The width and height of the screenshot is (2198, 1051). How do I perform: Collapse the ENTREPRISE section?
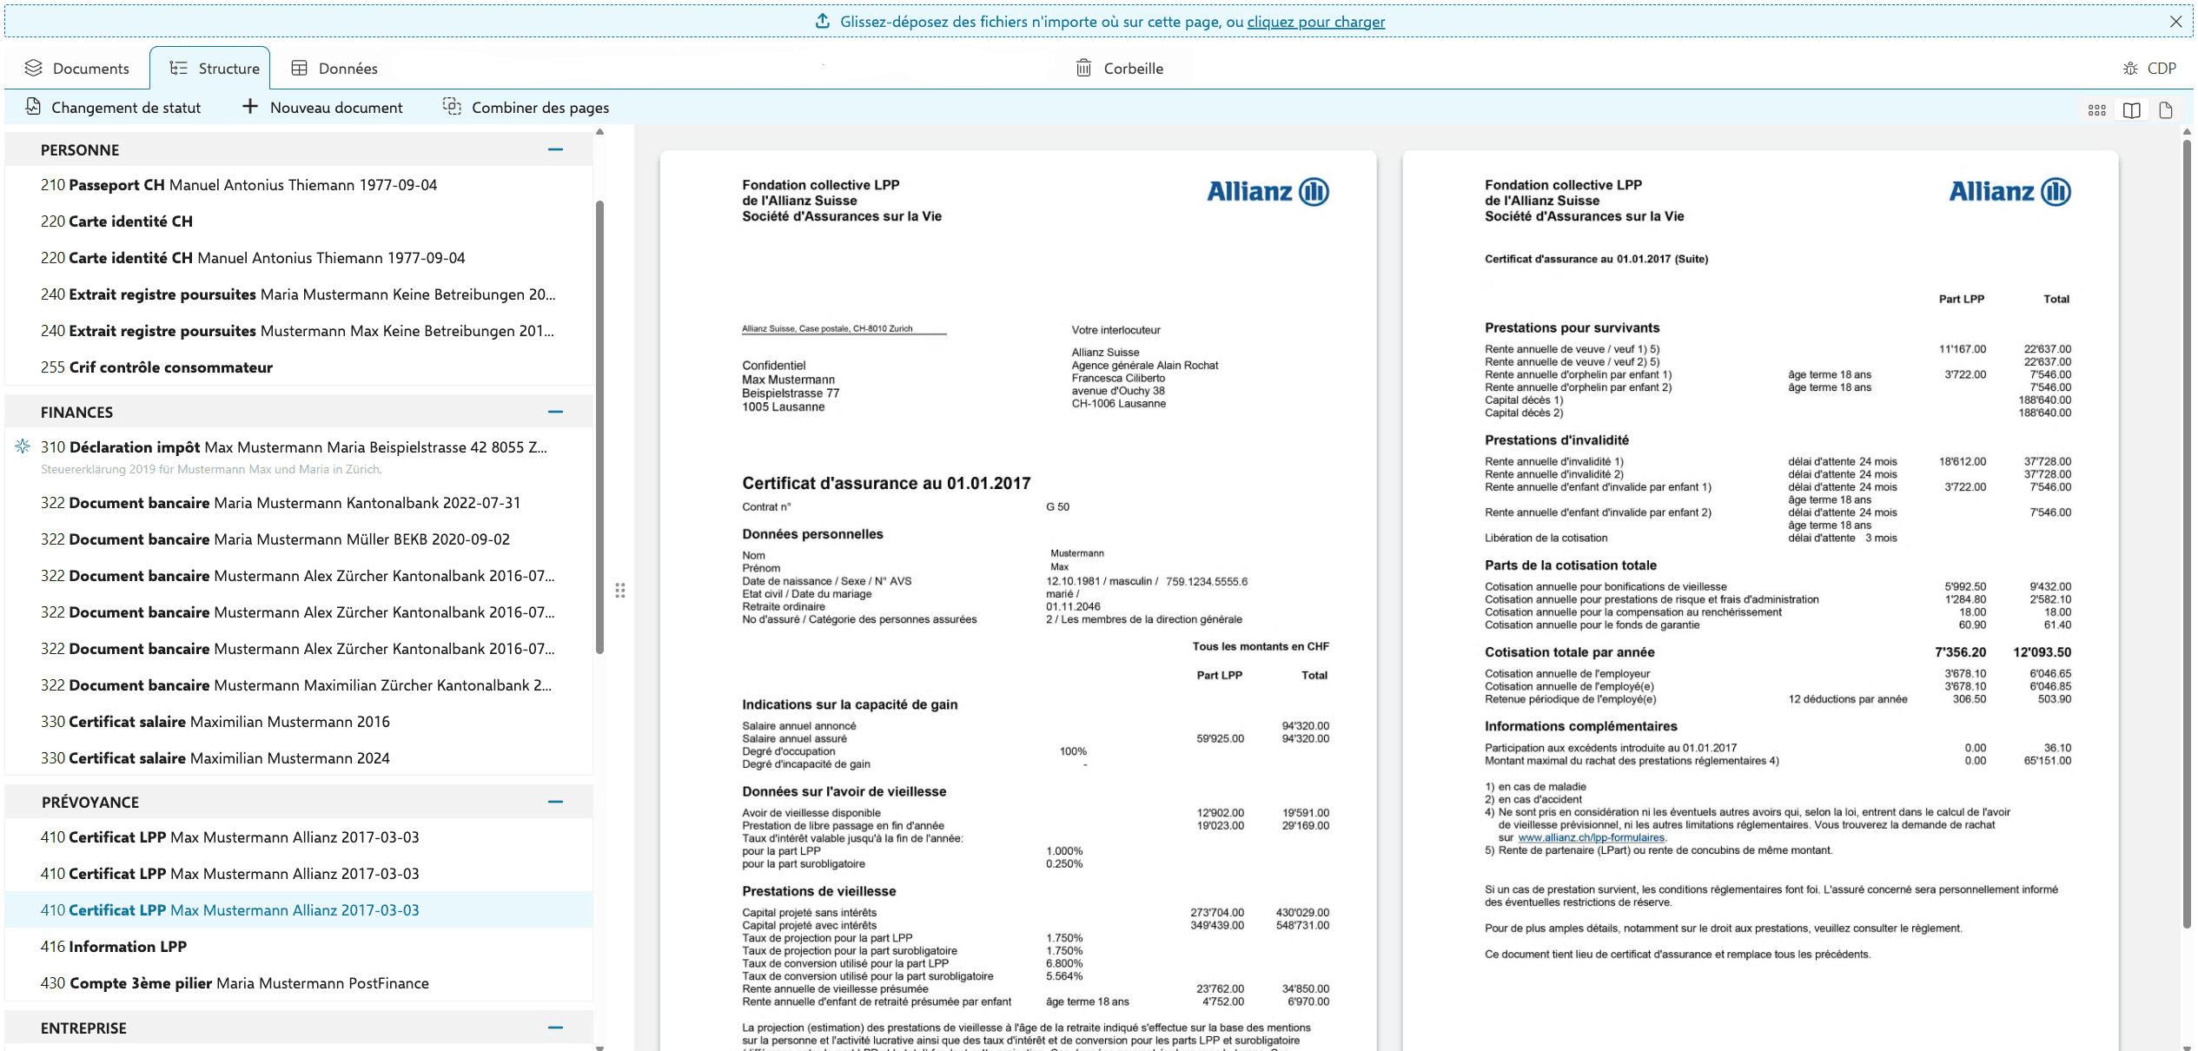pyautogui.click(x=556, y=1028)
